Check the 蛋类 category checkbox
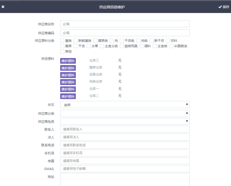The height and width of the screenshot is (186, 231). pyautogui.click(x=62, y=41)
